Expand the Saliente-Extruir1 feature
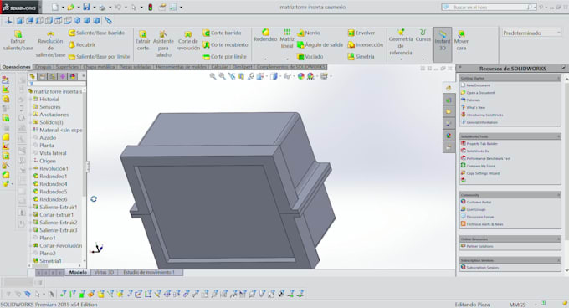The height and width of the screenshot is (308, 569). [30, 208]
